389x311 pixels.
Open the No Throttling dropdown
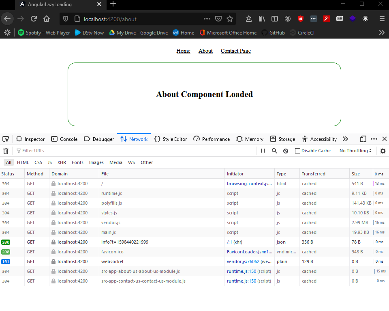(x=355, y=151)
